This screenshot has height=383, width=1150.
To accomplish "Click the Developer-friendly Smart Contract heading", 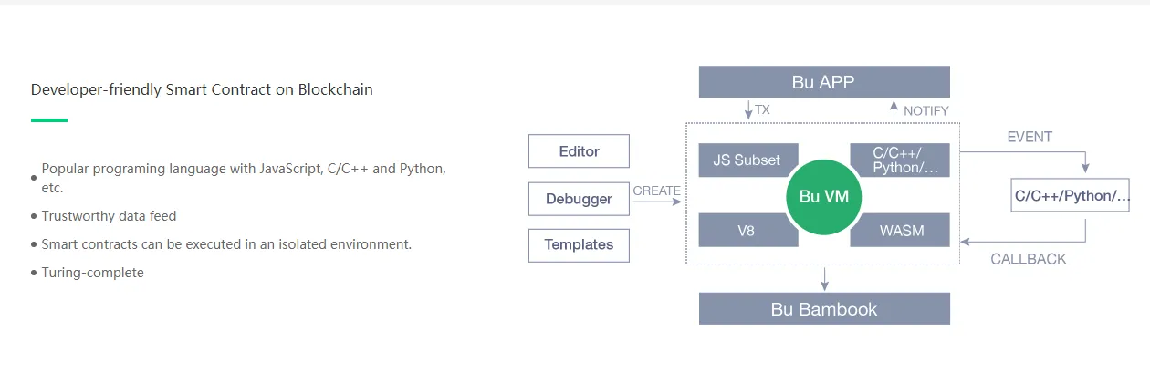I will point(202,89).
